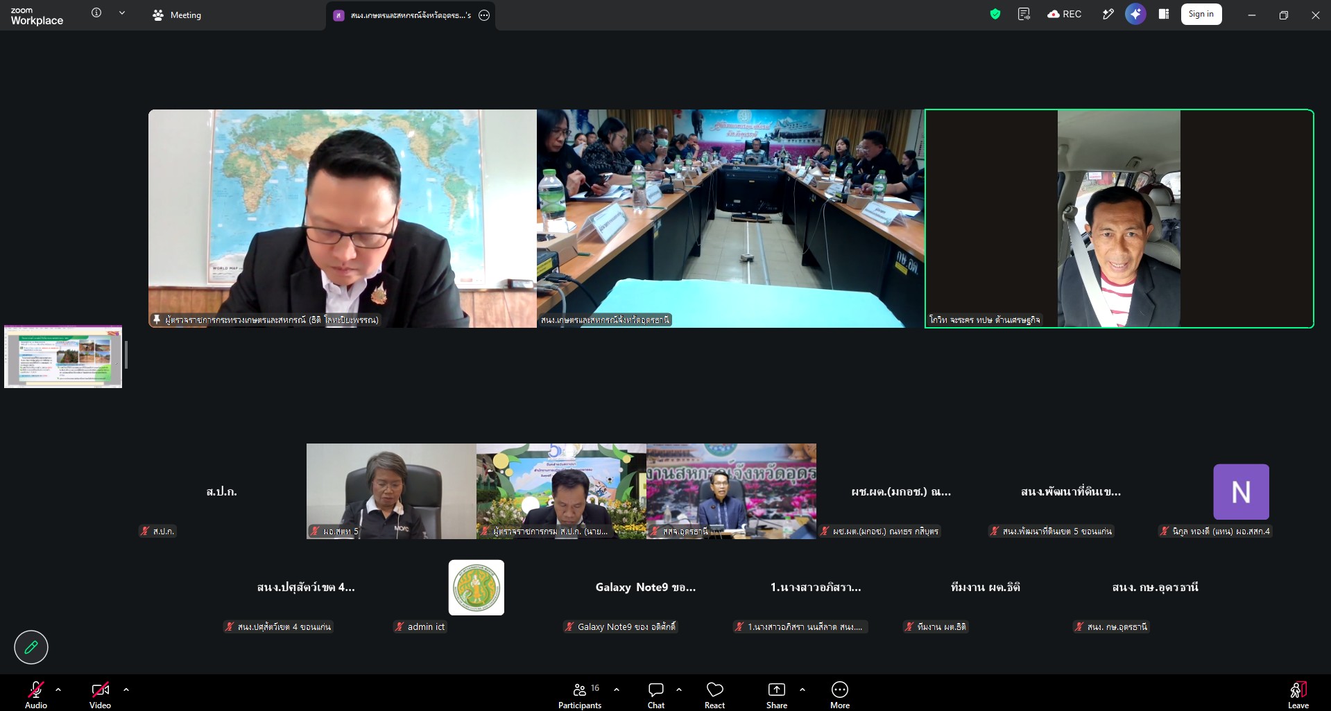Expand audio options arrow
The width and height of the screenshot is (1331, 711).
pyautogui.click(x=58, y=690)
